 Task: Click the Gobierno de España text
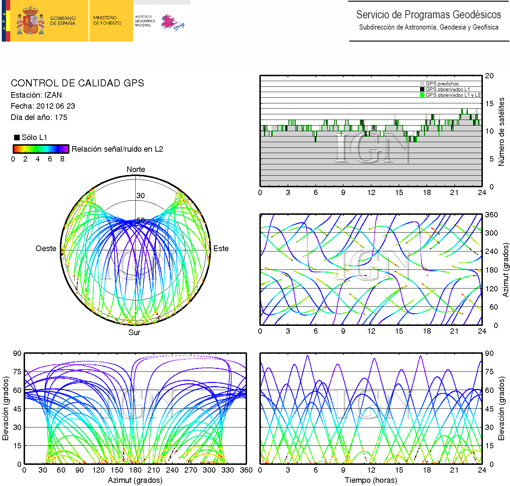[x=63, y=21]
